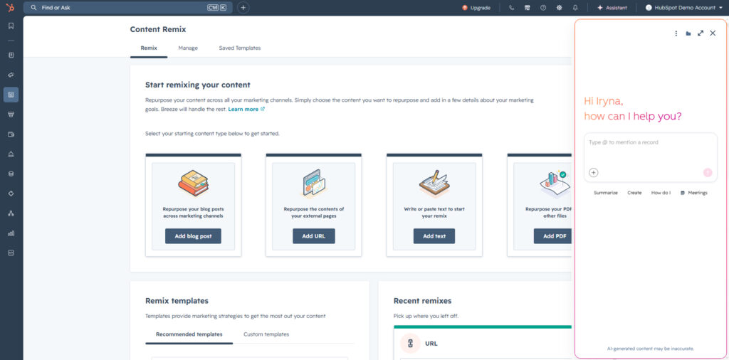Switch to the Remix tab
729x360 pixels.
(149, 48)
